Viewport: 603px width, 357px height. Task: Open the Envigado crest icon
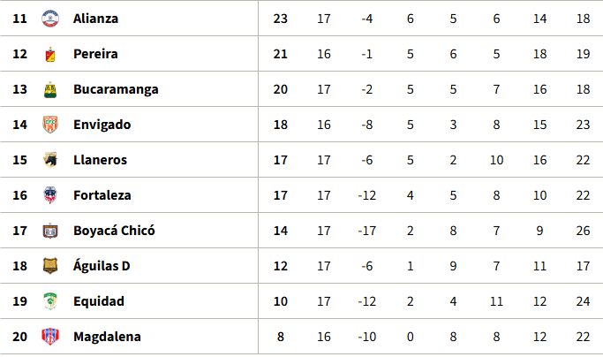[50, 125]
